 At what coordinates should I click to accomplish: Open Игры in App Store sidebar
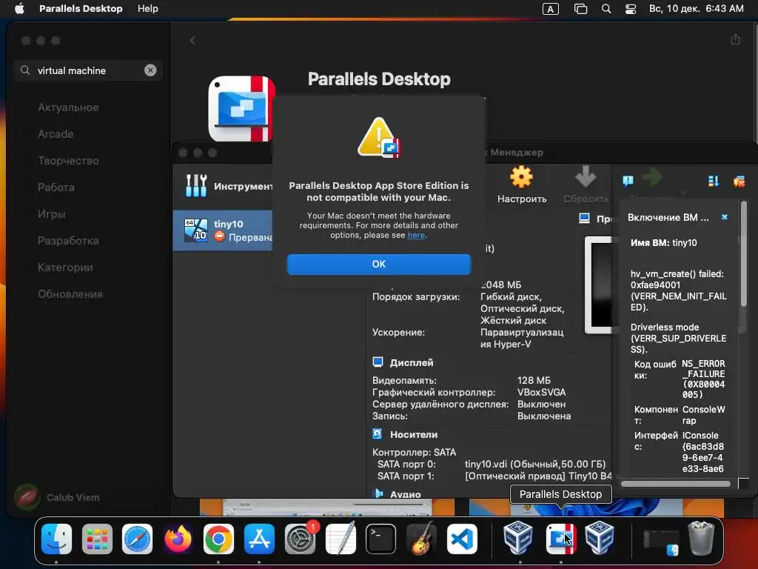coord(51,214)
